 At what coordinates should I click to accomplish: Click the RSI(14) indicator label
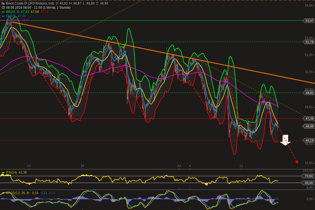[12, 172]
